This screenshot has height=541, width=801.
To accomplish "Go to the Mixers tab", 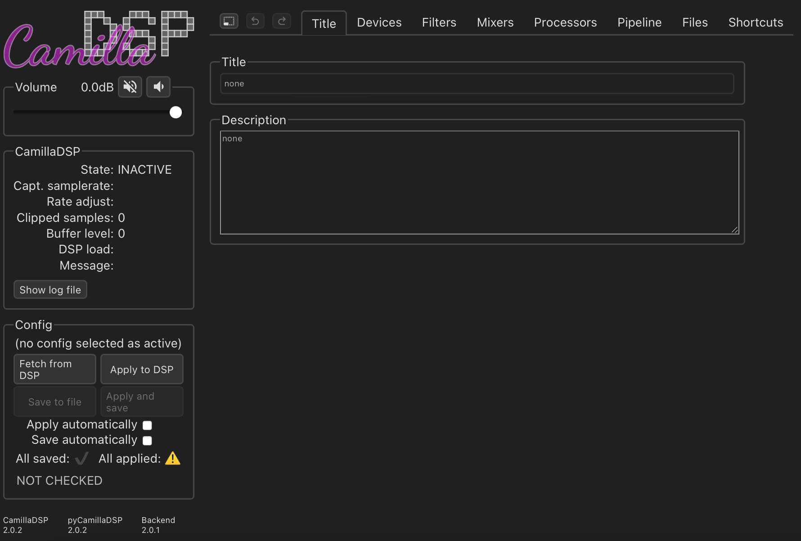I will click(x=495, y=23).
